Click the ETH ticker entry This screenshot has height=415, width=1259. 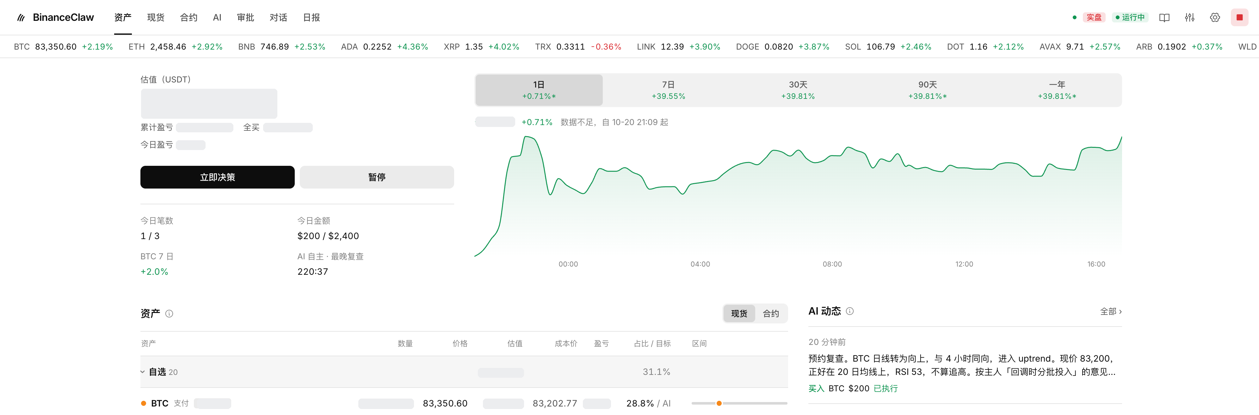(x=176, y=47)
